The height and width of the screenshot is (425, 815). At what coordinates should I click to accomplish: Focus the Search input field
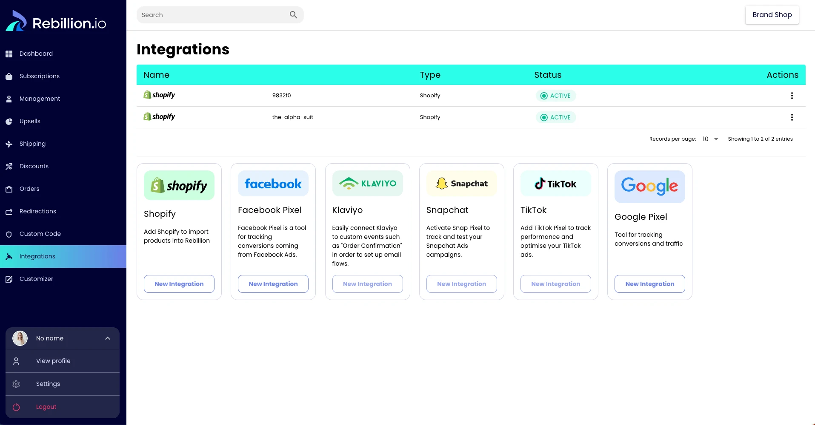220,15
